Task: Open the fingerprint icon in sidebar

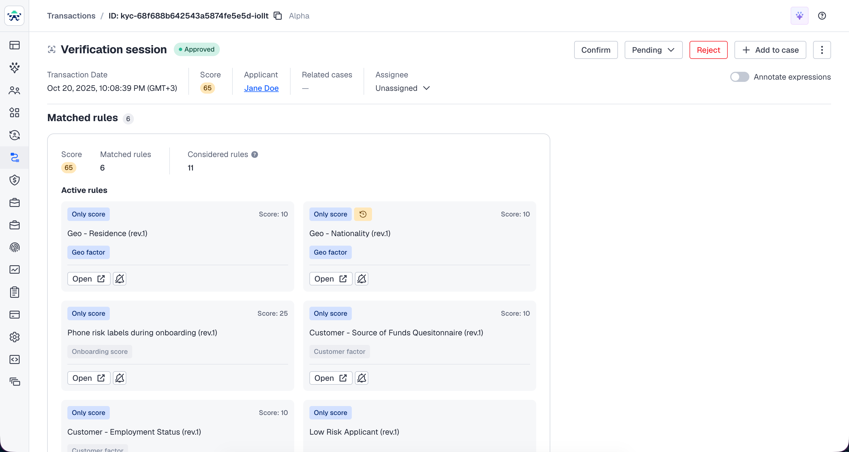Action: click(x=15, y=247)
